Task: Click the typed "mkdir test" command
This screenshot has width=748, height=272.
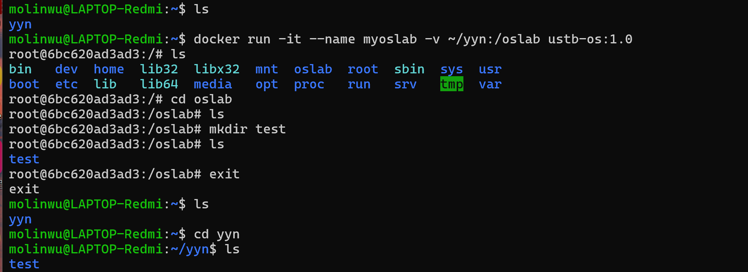Action: (x=247, y=129)
